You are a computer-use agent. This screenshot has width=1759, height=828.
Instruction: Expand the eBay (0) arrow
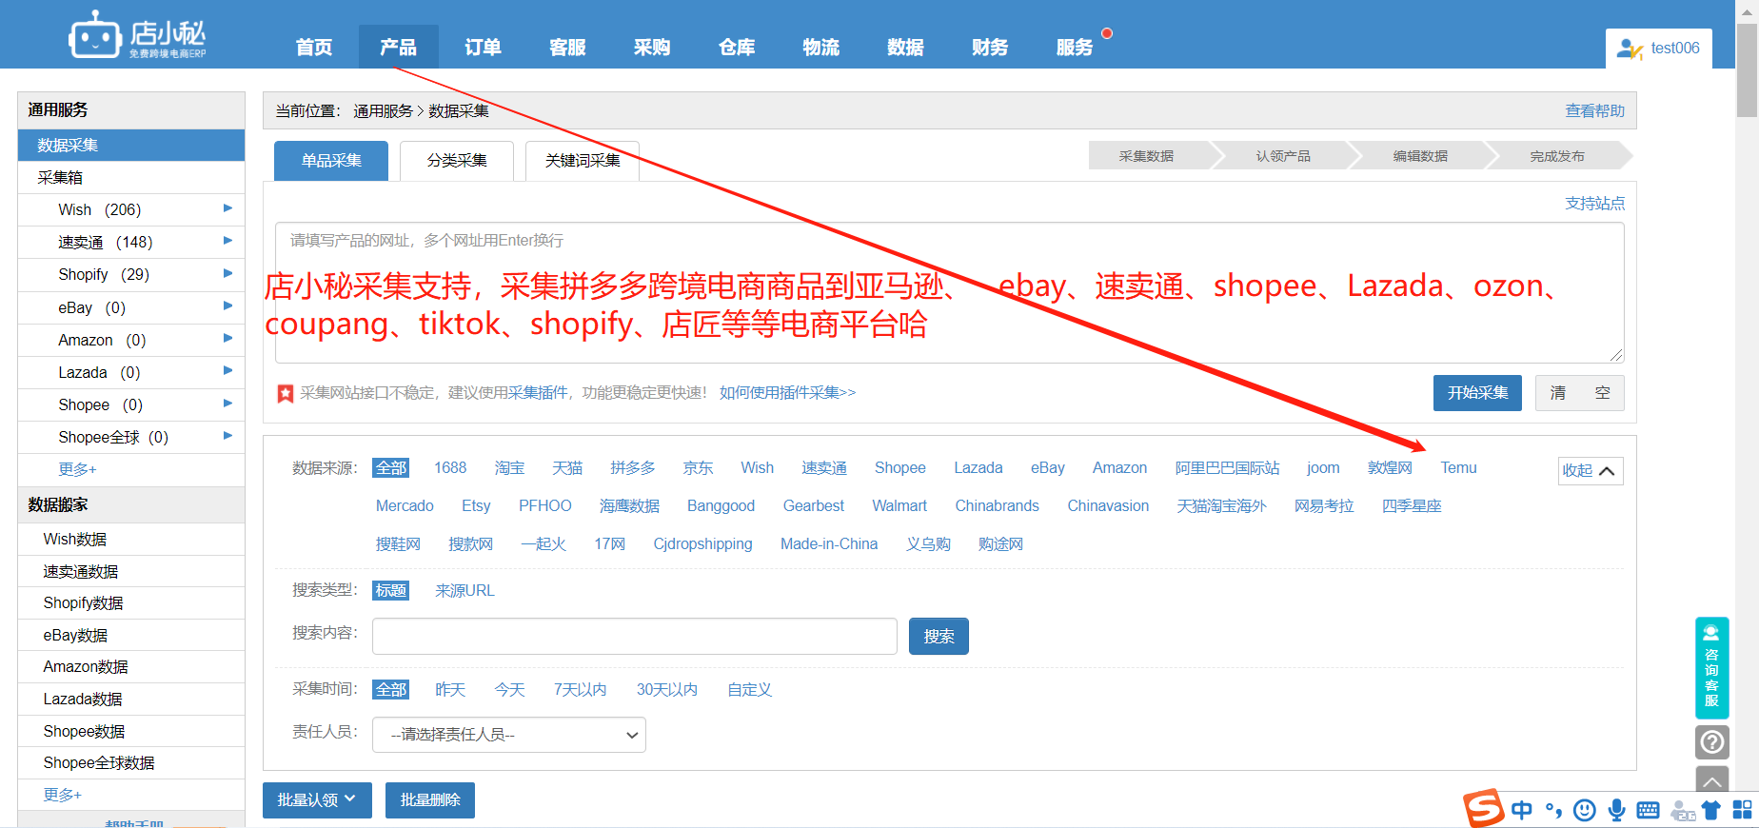[227, 306]
